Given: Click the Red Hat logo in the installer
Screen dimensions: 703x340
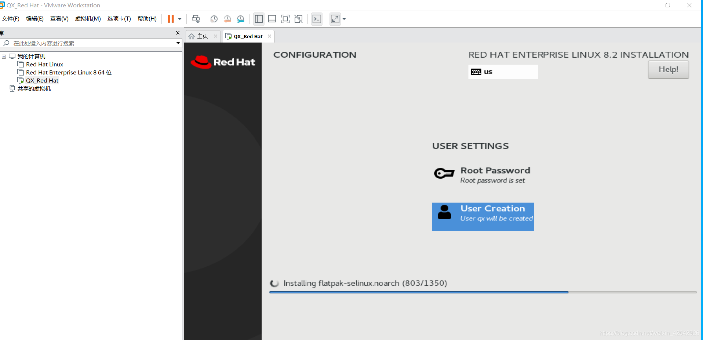Looking at the screenshot, I should [223, 62].
